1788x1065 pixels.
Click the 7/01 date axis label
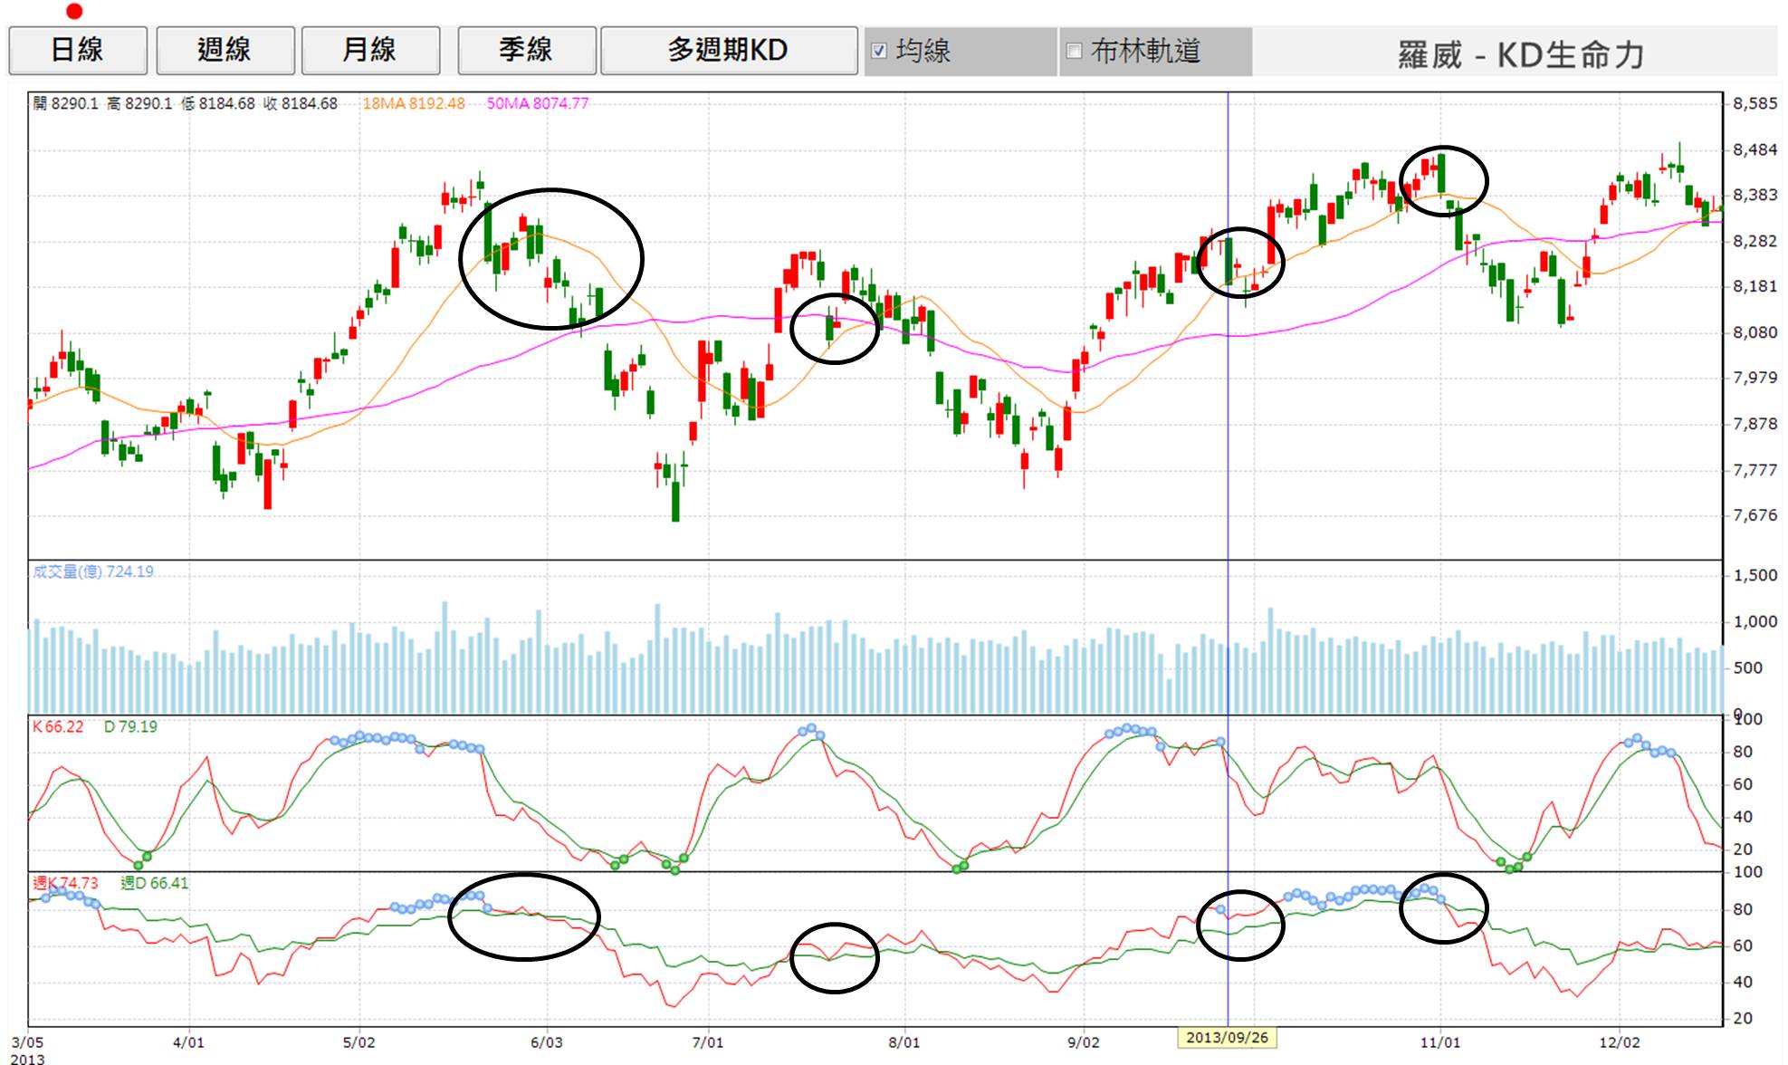(x=707, y=1042)
